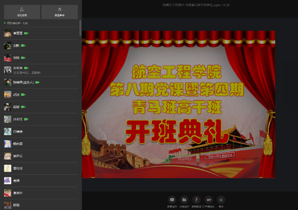This screenshot has width=298, height=210.
Task: Click the participant list scrollbar
Action: point(80,28)
